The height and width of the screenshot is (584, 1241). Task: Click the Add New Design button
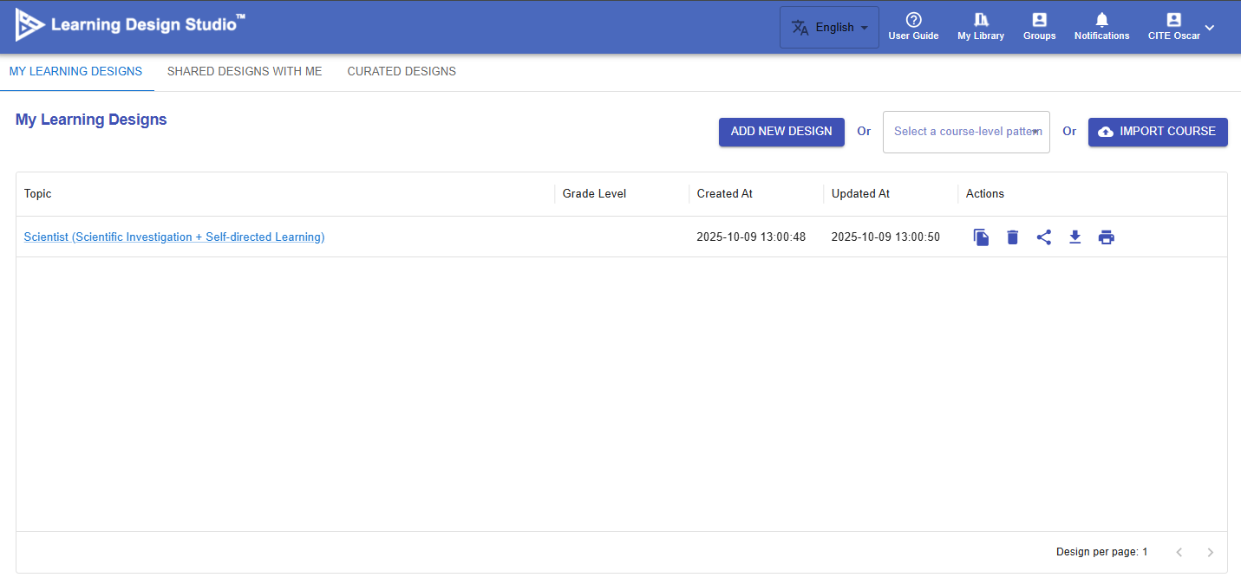pyautogui.click(x=781, y=132)
